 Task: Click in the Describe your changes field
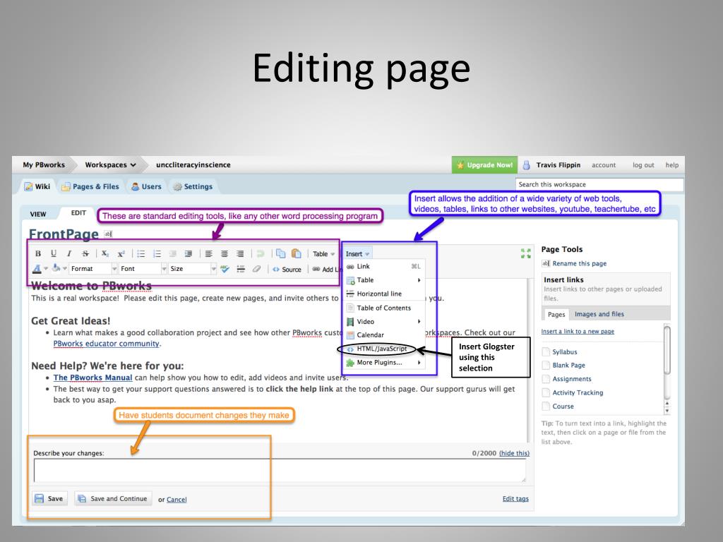280,471
